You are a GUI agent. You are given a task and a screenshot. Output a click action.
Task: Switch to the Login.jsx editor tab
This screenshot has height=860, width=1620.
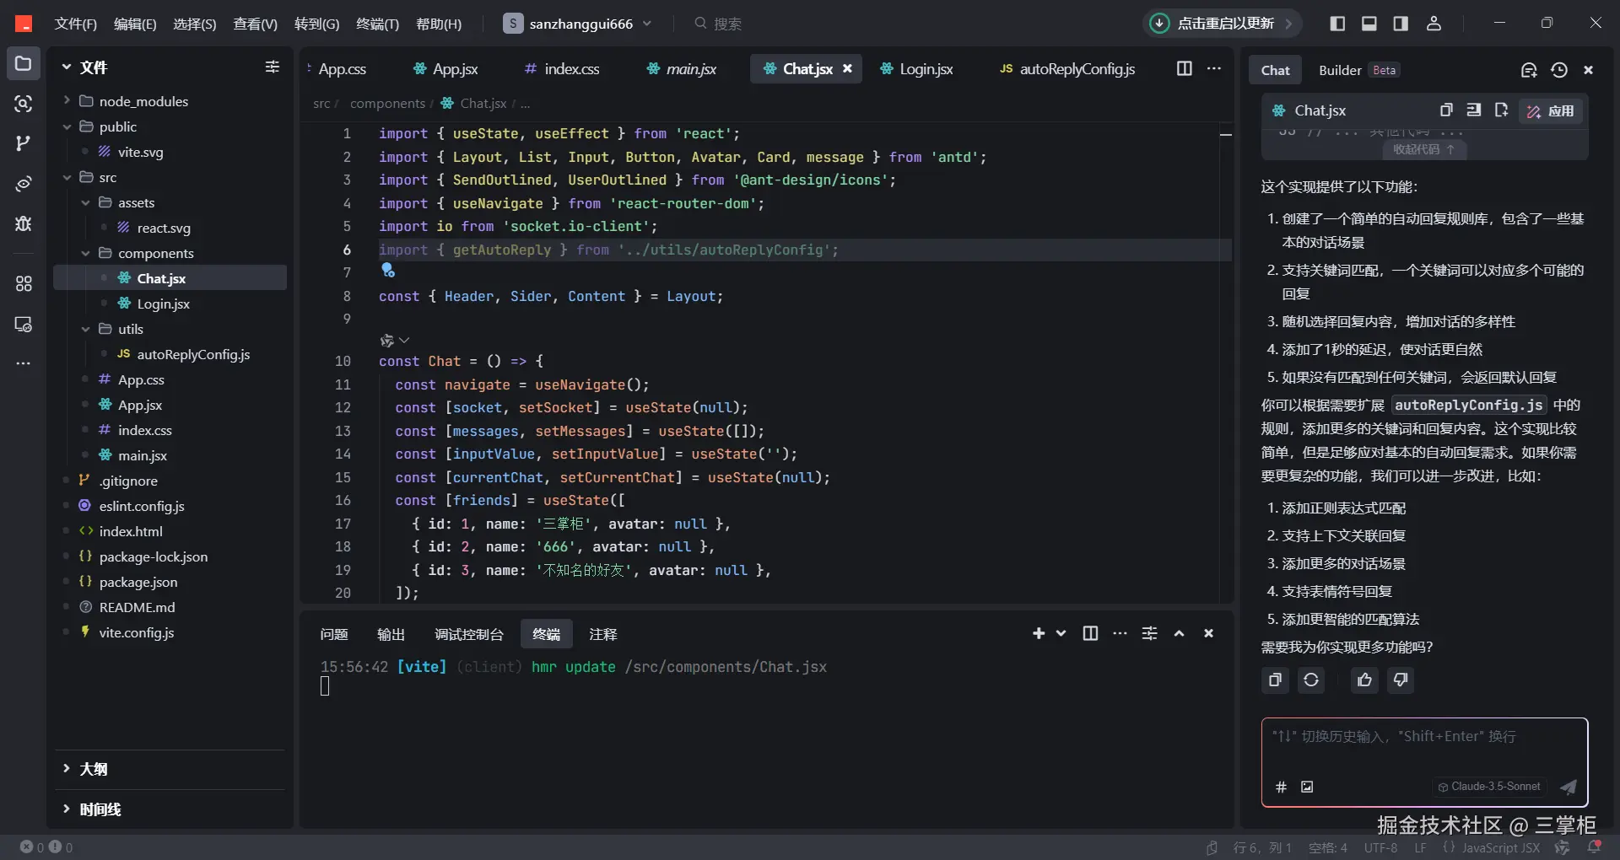[917, 69]
